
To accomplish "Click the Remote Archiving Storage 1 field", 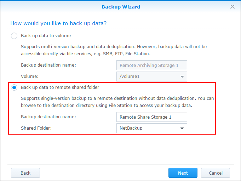I will 152,66.
